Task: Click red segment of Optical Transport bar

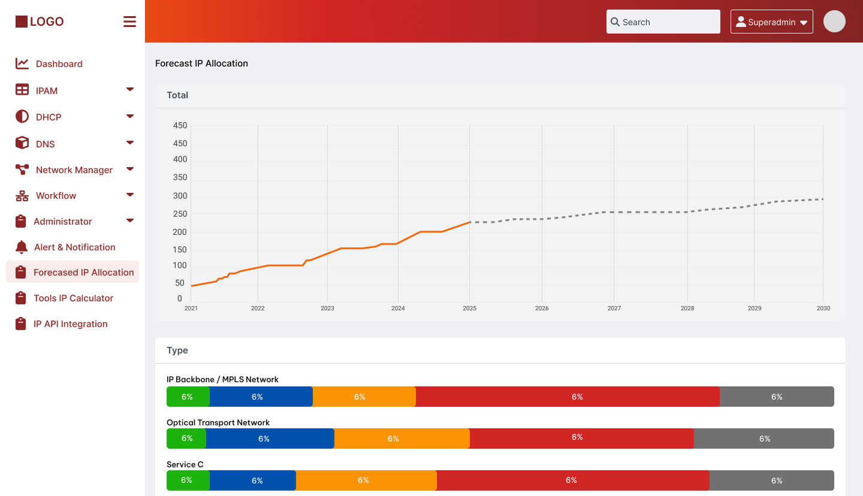Action: [x=582, y=438]
